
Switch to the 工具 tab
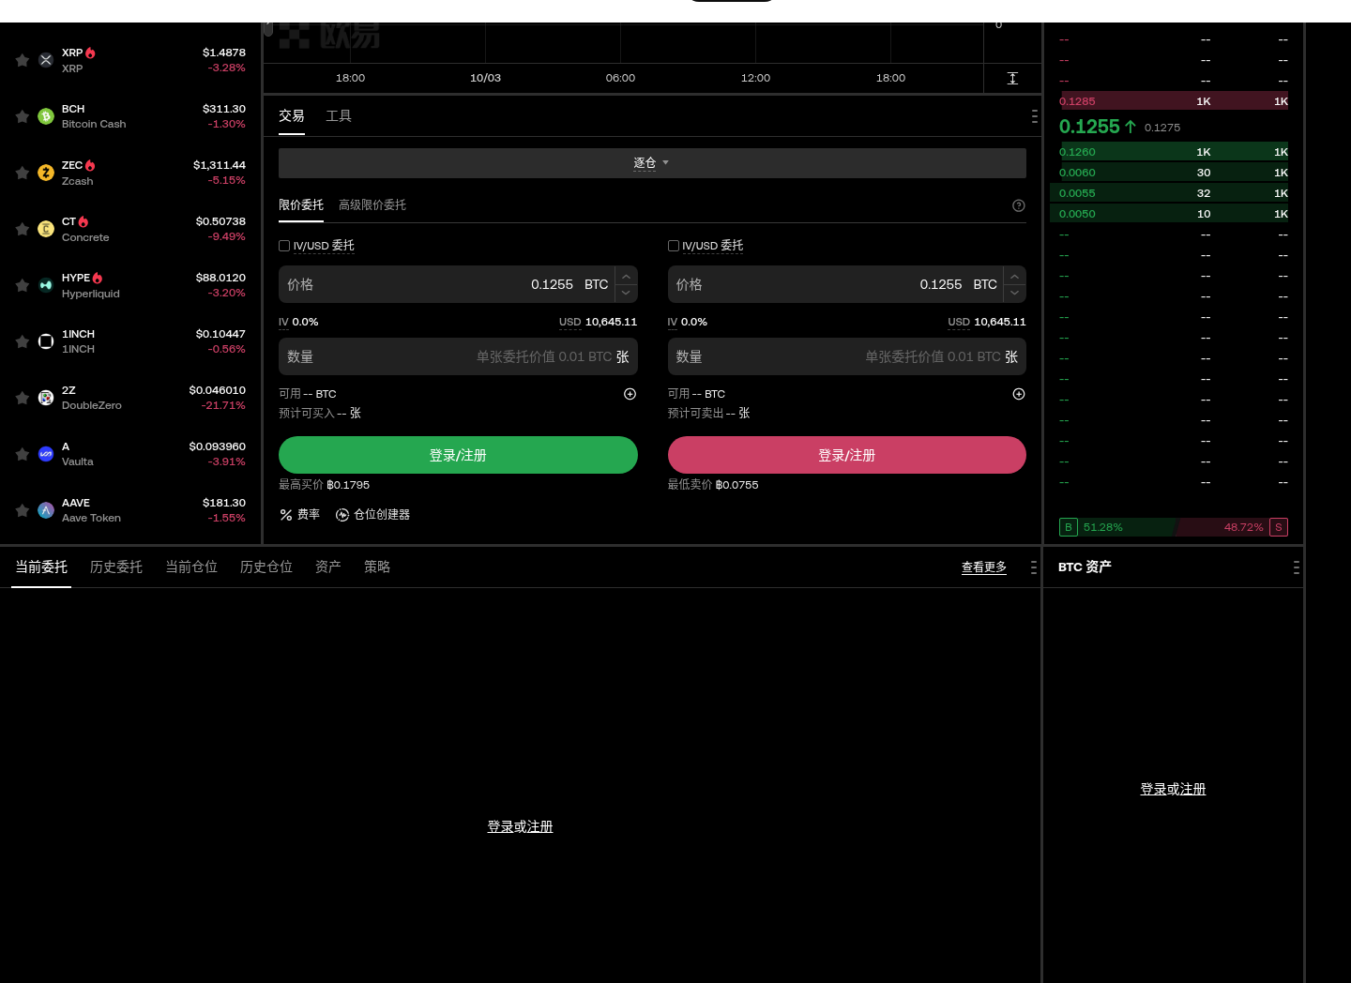339,116
